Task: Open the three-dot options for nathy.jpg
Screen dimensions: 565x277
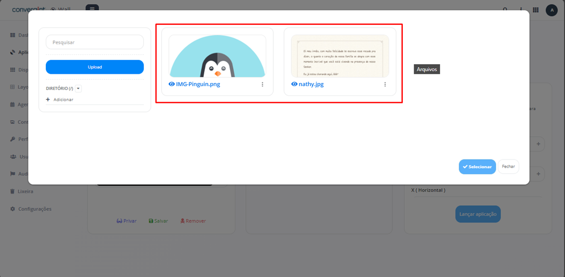Action: tap(385, 85)
